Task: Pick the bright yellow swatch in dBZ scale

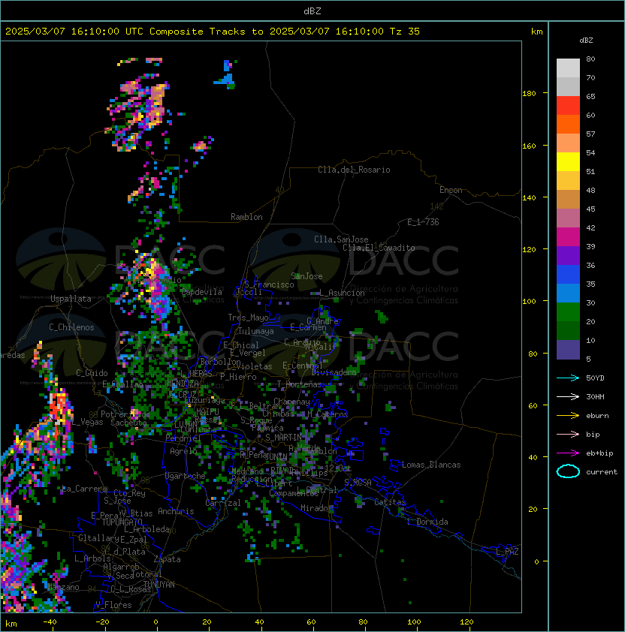Action: click(x=568, y=162)
